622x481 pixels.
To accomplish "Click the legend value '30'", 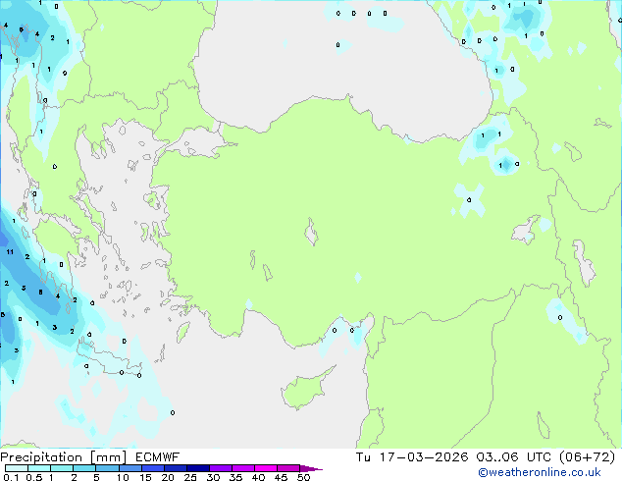I will 213,477.
